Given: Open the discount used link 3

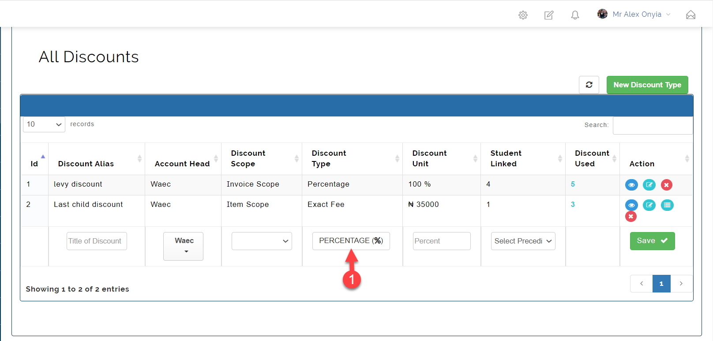Looking at the screenshot, I should (573, 205).
